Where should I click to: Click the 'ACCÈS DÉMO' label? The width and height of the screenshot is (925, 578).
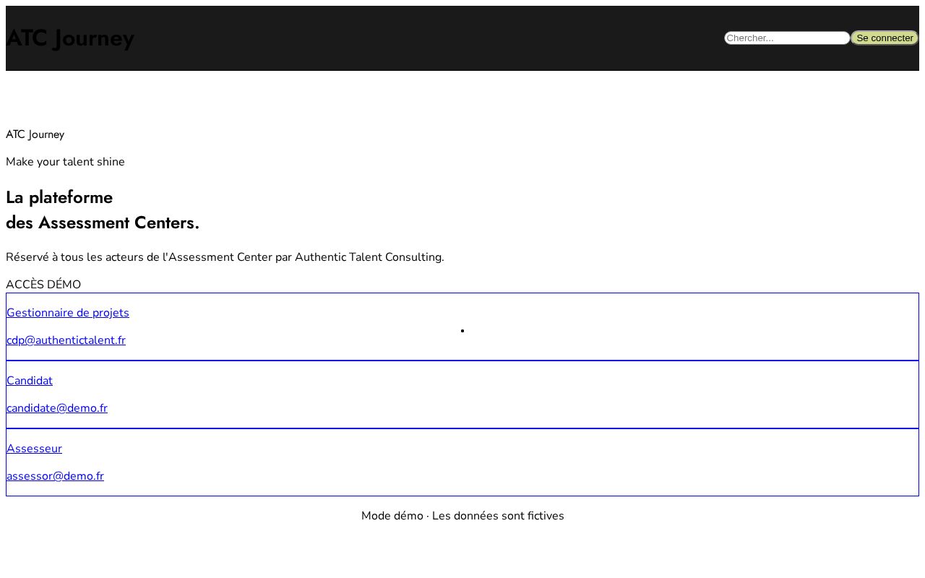point(43,285)
